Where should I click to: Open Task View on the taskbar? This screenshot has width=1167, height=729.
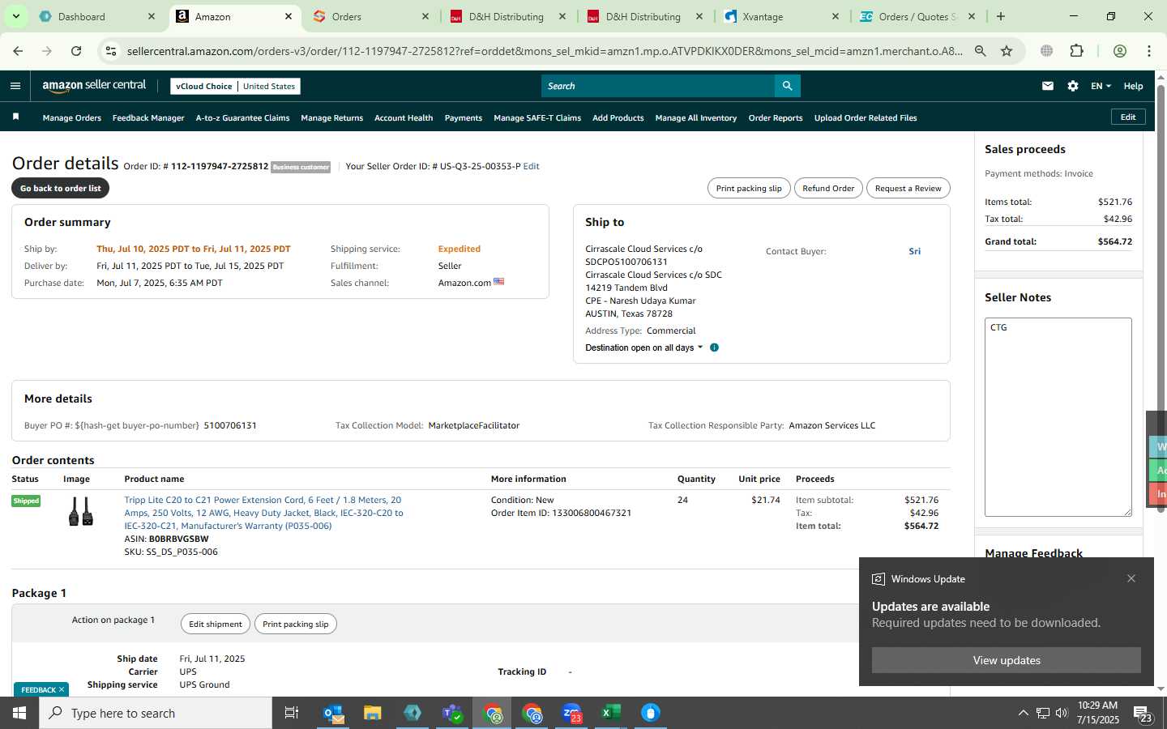[x=292, y=713]
